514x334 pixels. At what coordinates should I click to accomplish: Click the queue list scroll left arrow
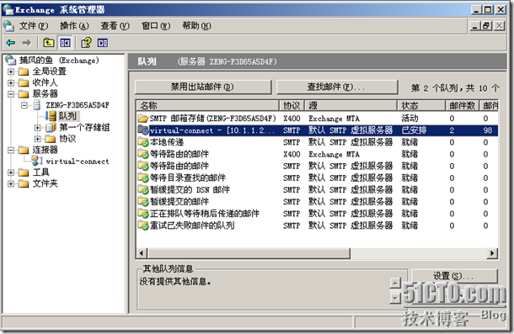(x=142, y=253)
